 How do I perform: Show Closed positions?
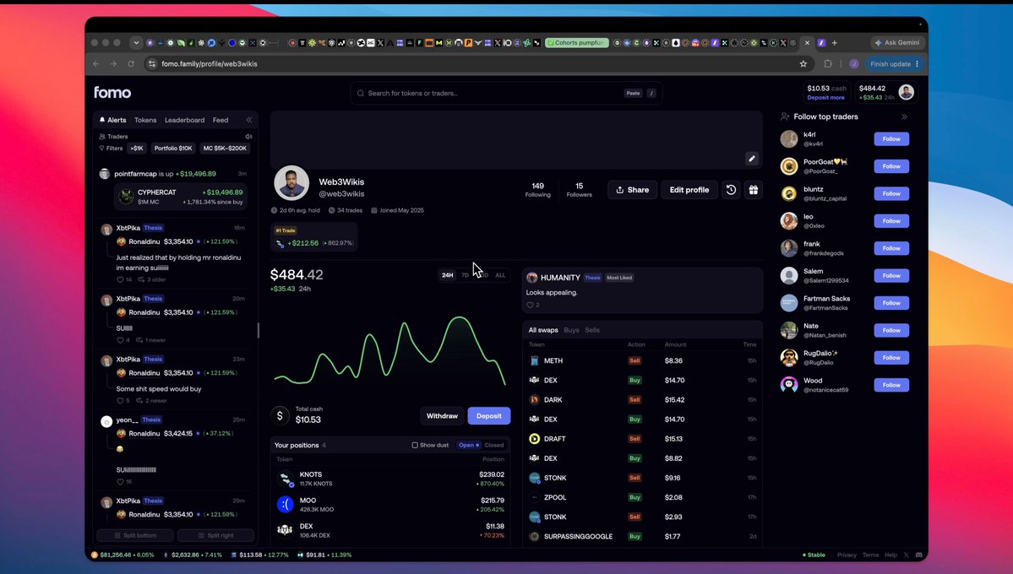(x=494, y=445)
